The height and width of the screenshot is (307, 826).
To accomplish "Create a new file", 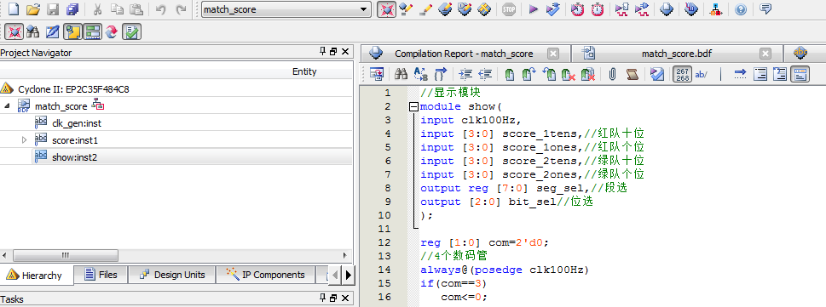I will coord(13,9).
